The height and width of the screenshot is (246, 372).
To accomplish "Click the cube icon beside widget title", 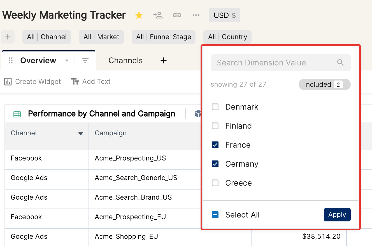I will tap(198, 113).
